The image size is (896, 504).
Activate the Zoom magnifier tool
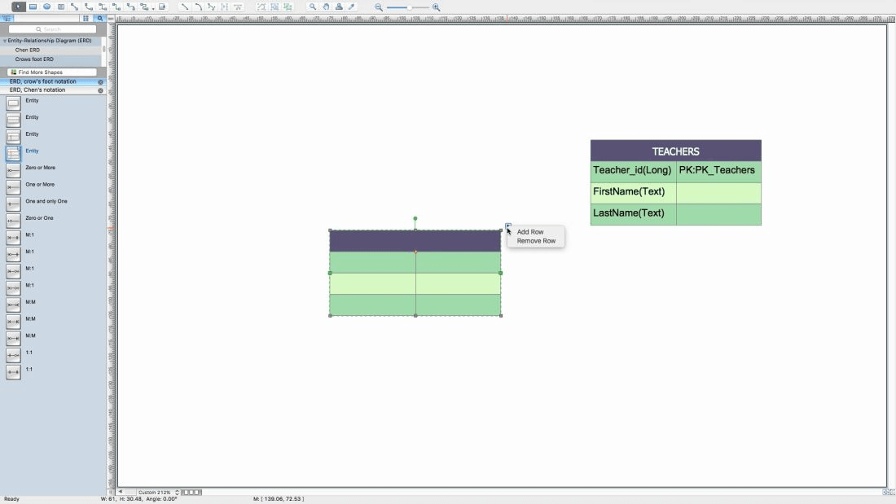click(313, 7)
